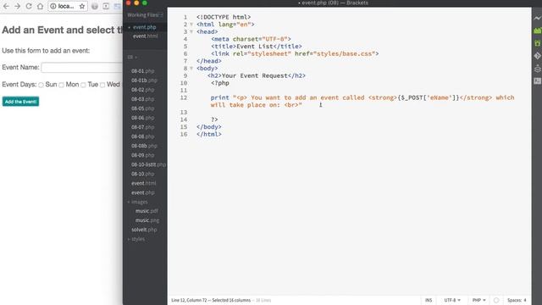This screenshot has width=542, height=305.
Task: Select event.html in Working Files
Action: click(145, 36)
